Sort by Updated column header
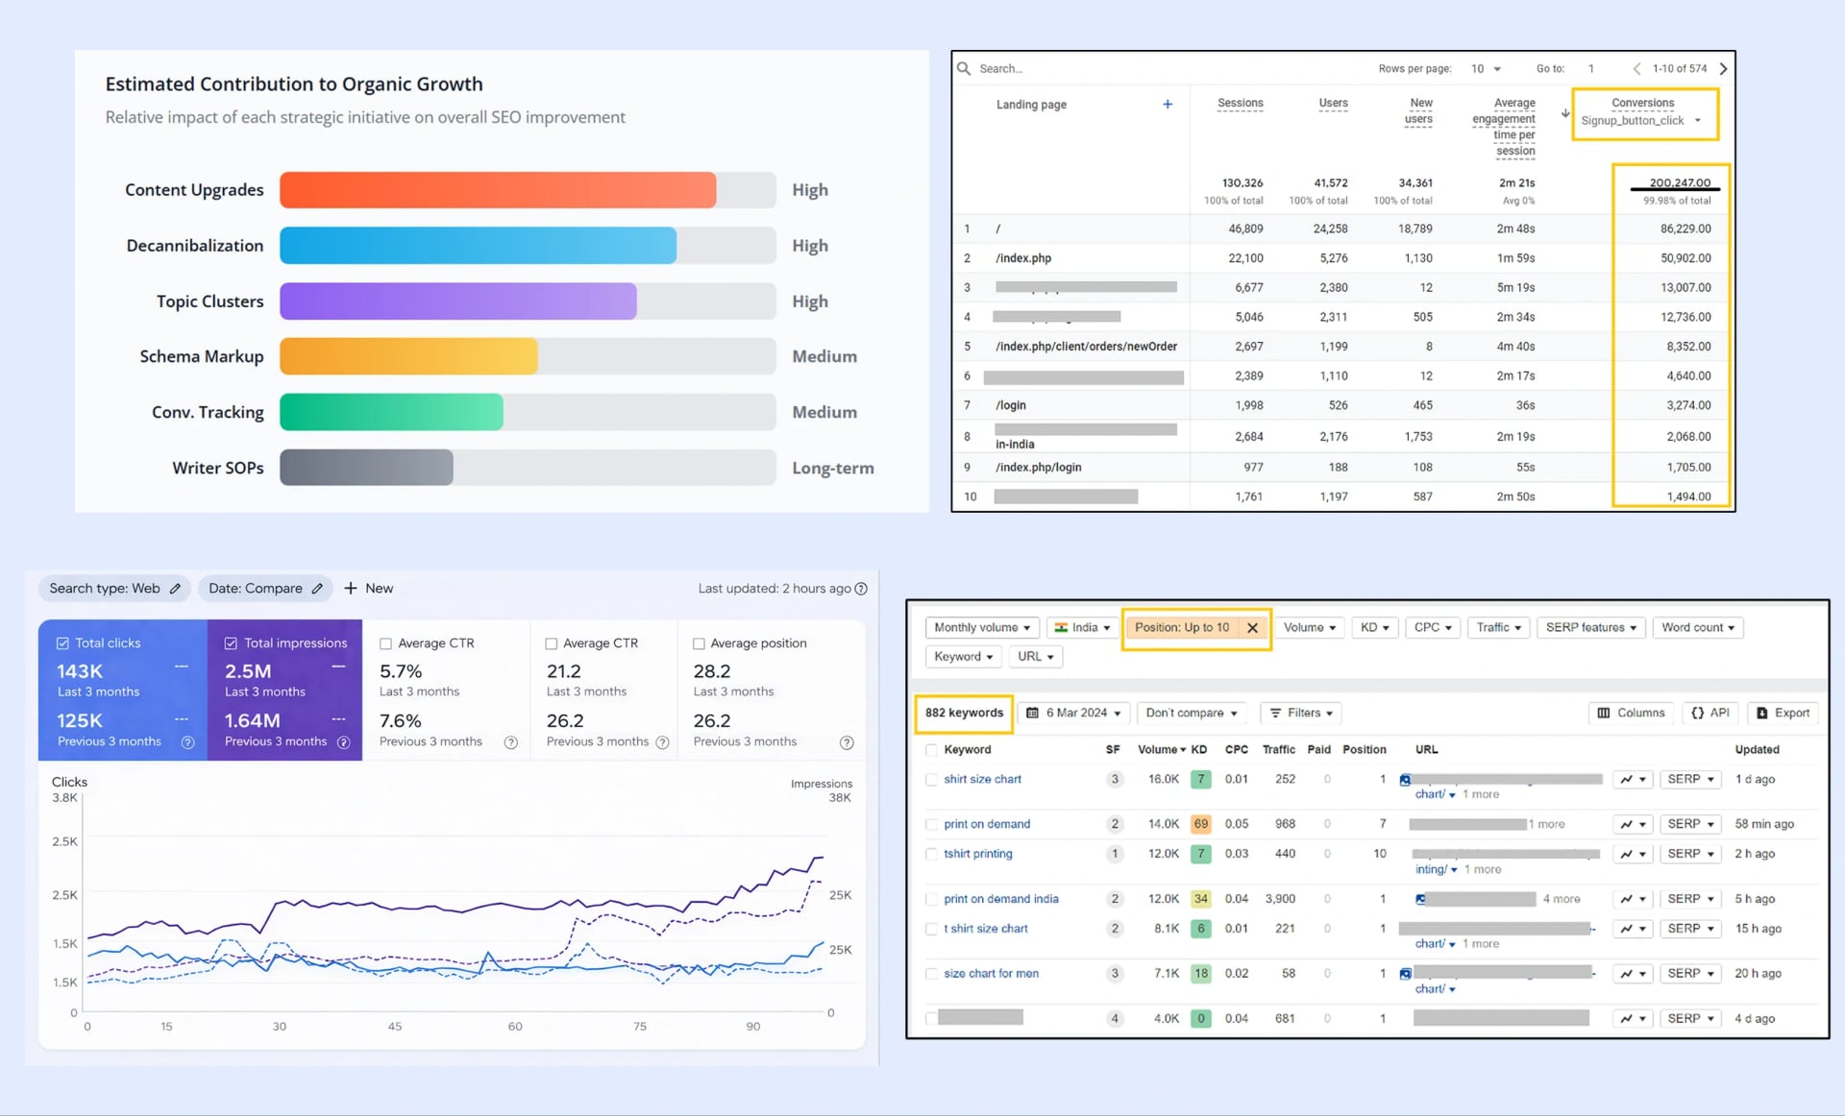 point(1757,749)
